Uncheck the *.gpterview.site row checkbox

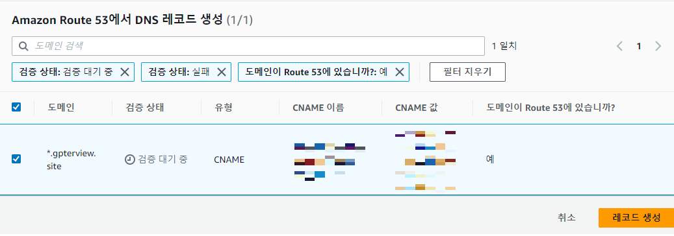16,159
